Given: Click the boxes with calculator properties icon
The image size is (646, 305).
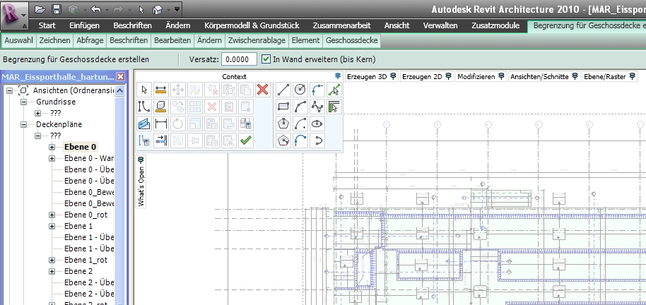Looking at the screenshot, I should 245,124.
